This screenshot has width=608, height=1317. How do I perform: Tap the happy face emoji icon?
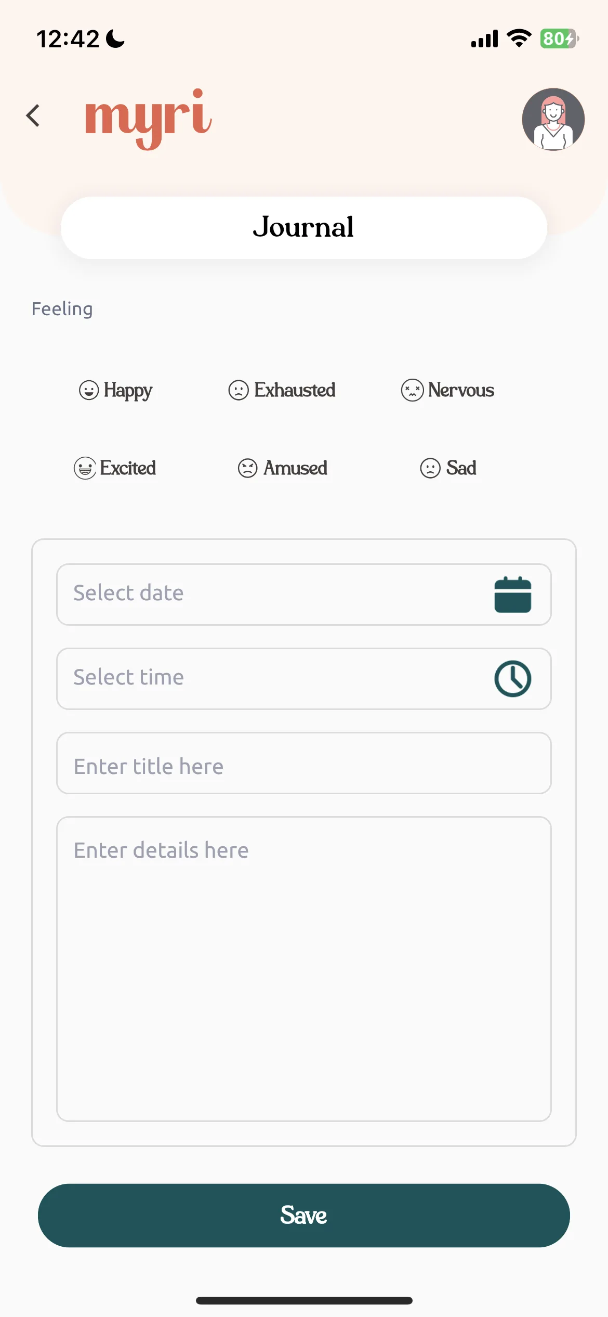pos(88,390)
